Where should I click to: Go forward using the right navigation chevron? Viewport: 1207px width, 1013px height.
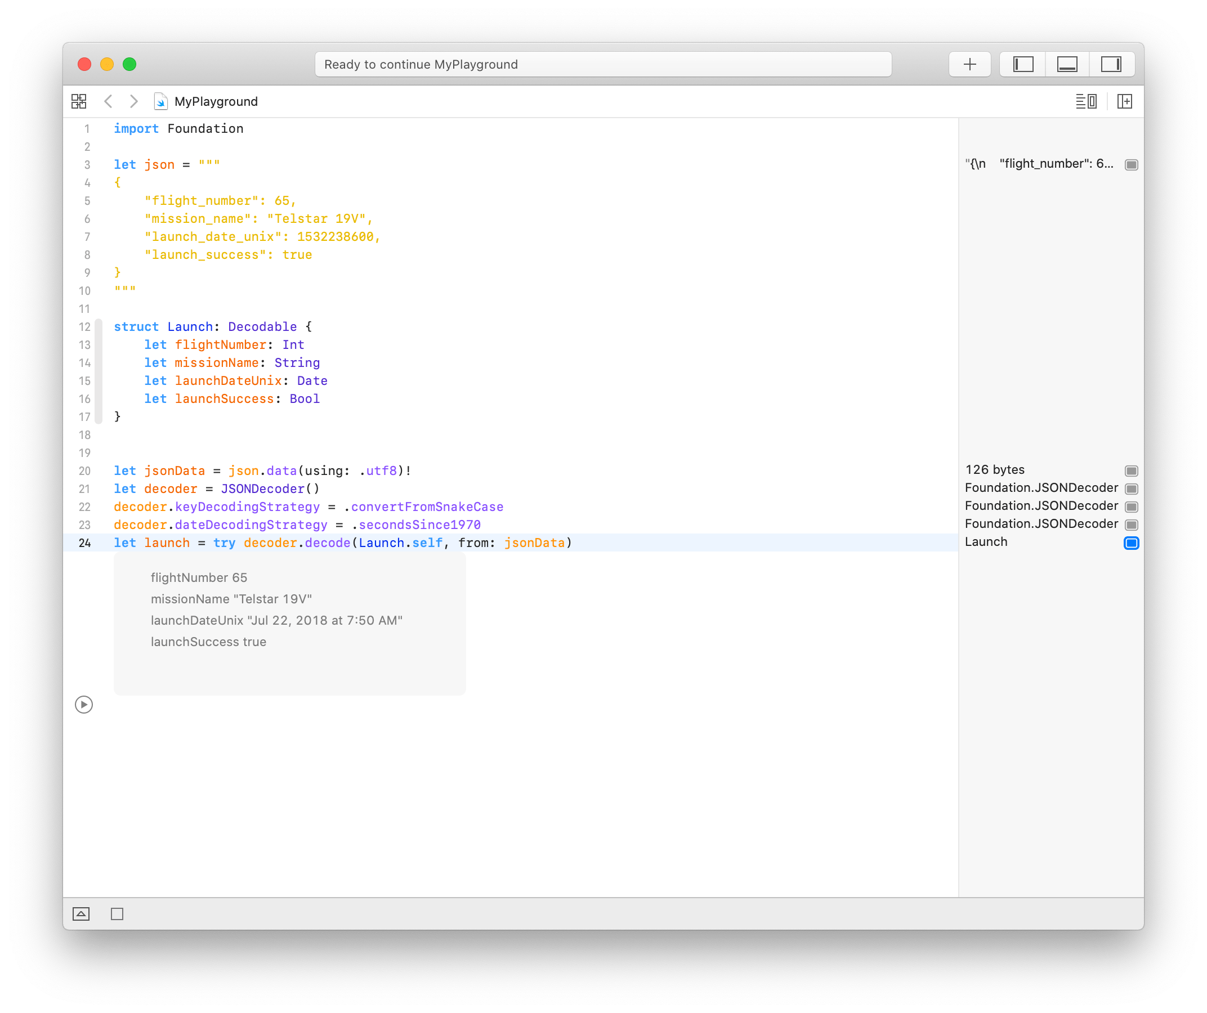(x=134, y=101)
